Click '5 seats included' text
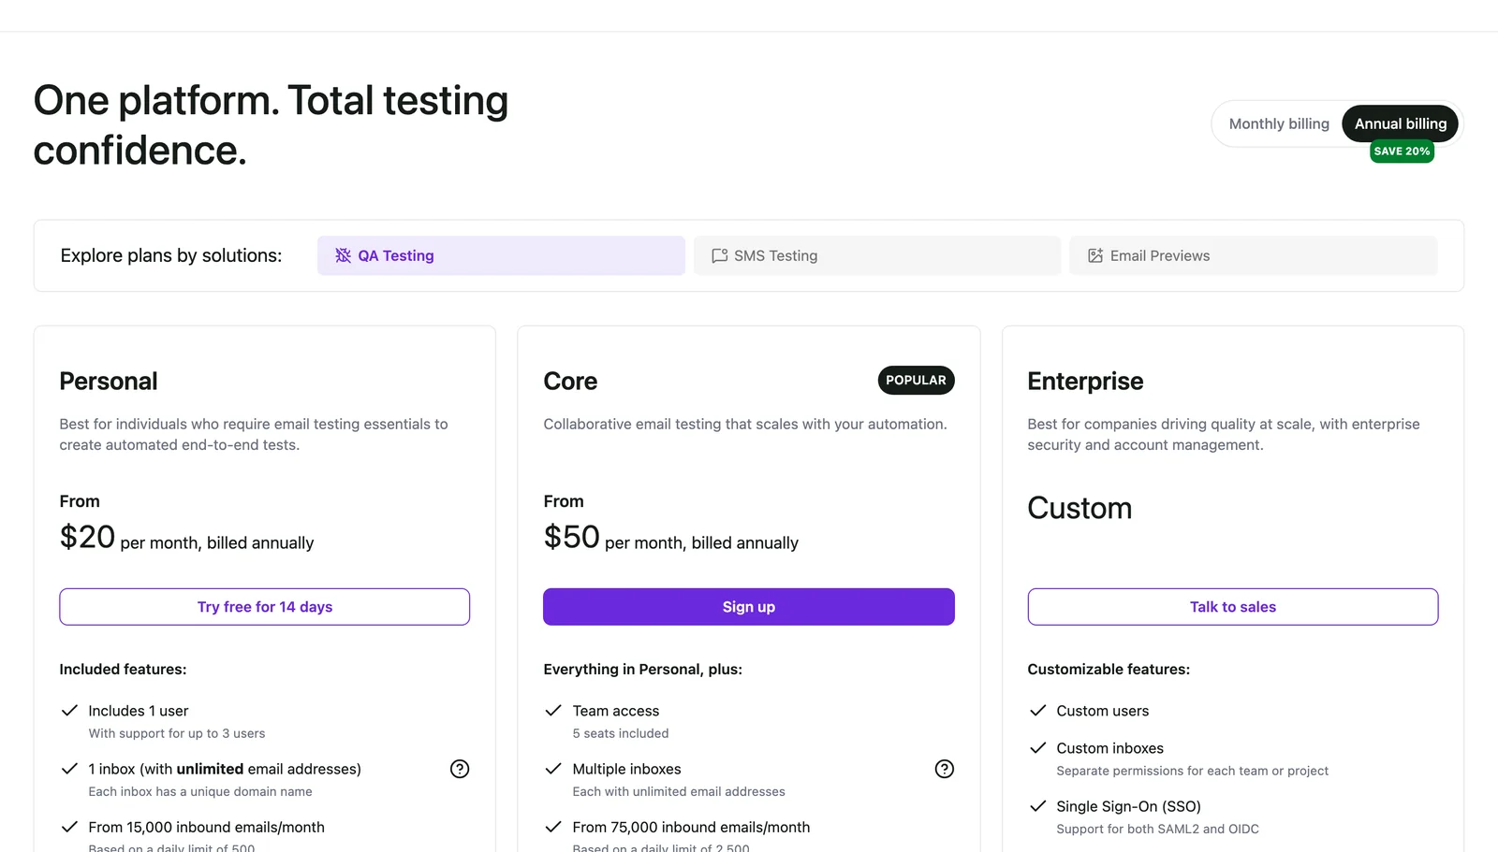The height and width of the screenshot is (852, 1498). pos(621,733)
